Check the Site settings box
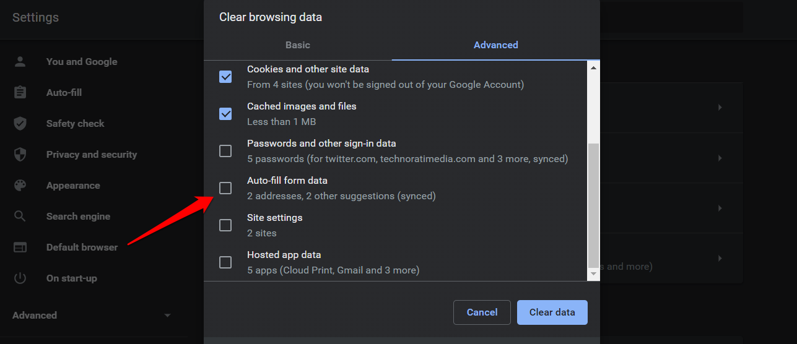This screenshot has width=797, height=344. coord(225,225)
